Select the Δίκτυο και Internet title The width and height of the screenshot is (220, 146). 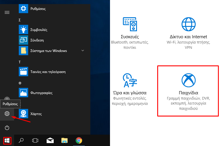[188, 37]
